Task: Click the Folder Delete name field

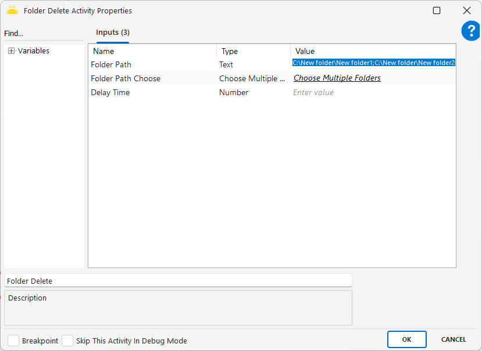Action: point(178,281)
